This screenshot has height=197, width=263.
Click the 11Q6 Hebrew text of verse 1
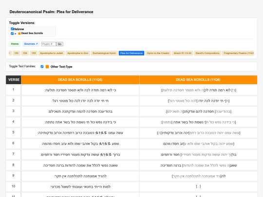pyautogui.click(x=198, y=90)
